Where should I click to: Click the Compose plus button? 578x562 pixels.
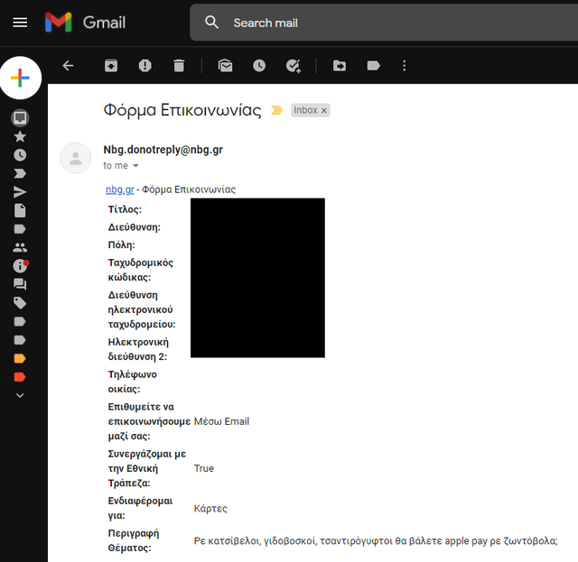point(20,78)
